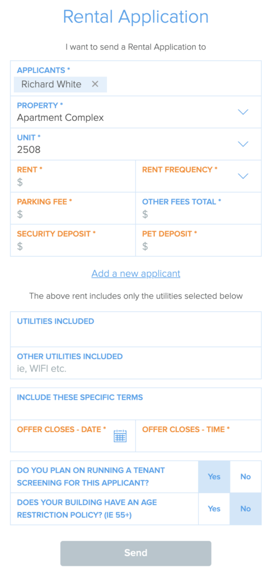Click the Send button
Viewport: 273px width, 573px height.
136,553
